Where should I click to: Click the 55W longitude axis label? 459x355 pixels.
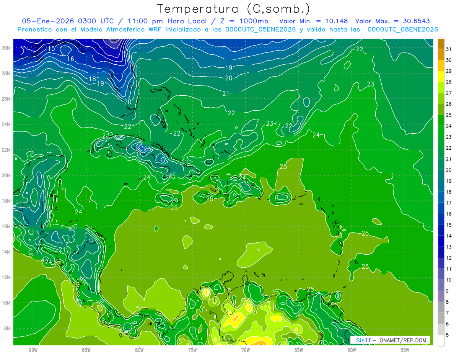tap(405, 350)
